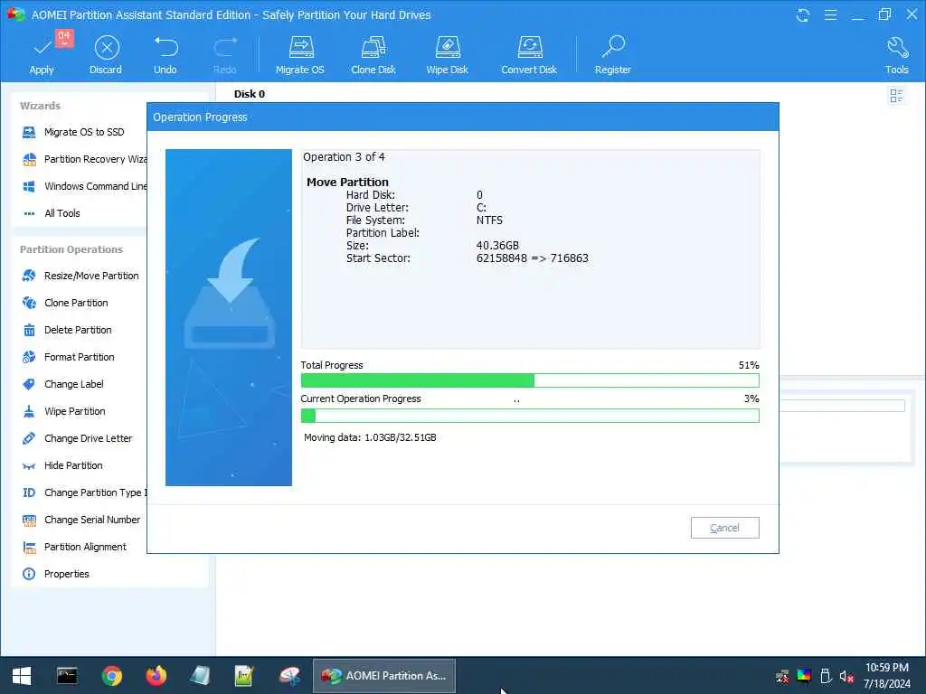Click the Total Progress bar

pyautogui.click(x=530, y=380)
